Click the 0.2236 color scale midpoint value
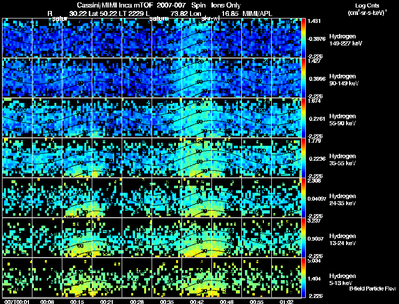399x304 pixels. (x=317, y=159)
